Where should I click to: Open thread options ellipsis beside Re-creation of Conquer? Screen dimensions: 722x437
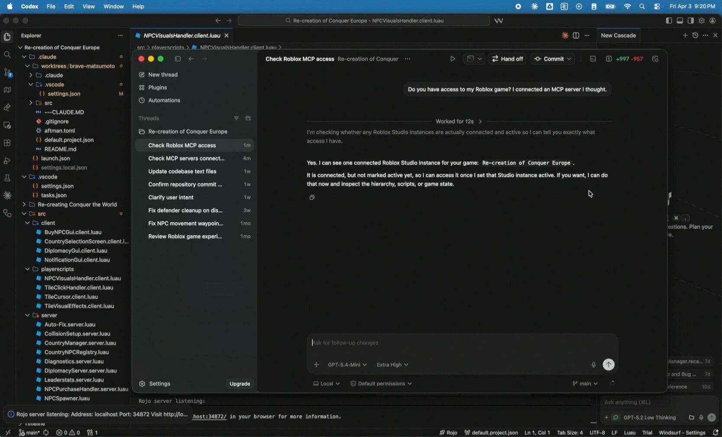pos(408,59)
